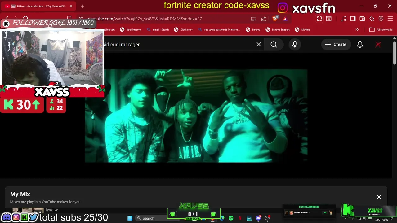Open Discord from the taskbar
This screenshot has width=397, height=223.
[x=258, y=218]
